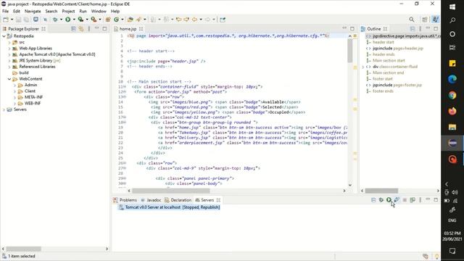
Task: Expand the Servers project node
Action: coord(4,109)
